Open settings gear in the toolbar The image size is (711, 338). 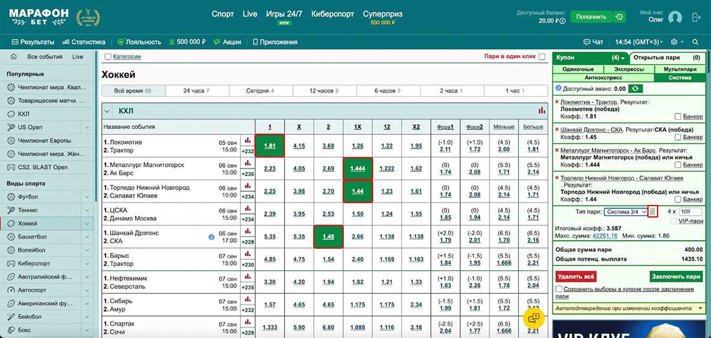coord(674,42)
